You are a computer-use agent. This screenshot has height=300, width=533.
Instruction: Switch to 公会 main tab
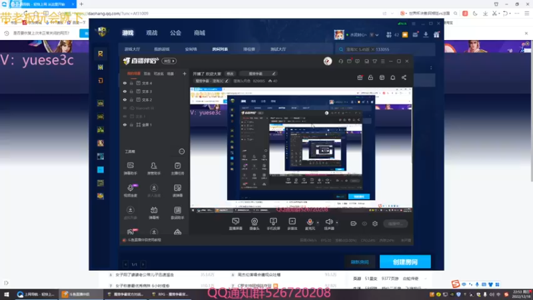(x=175, y=33)
